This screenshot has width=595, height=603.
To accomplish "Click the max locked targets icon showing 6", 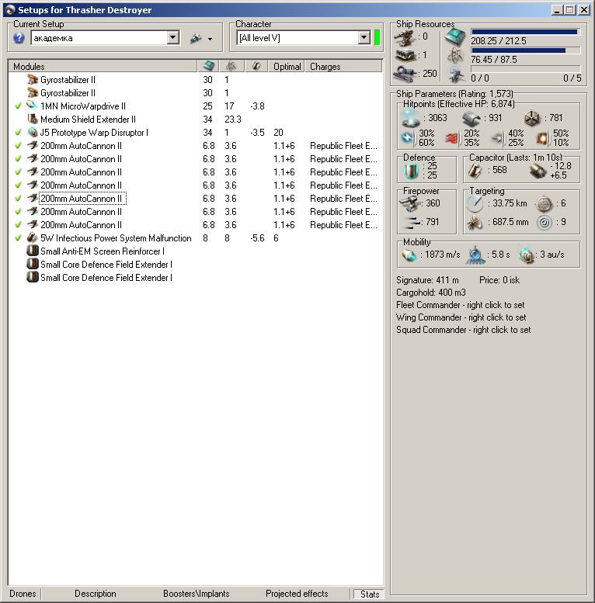I will (545, 204).
